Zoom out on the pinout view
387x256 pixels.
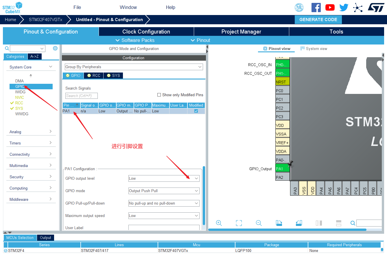click(259, 223)
